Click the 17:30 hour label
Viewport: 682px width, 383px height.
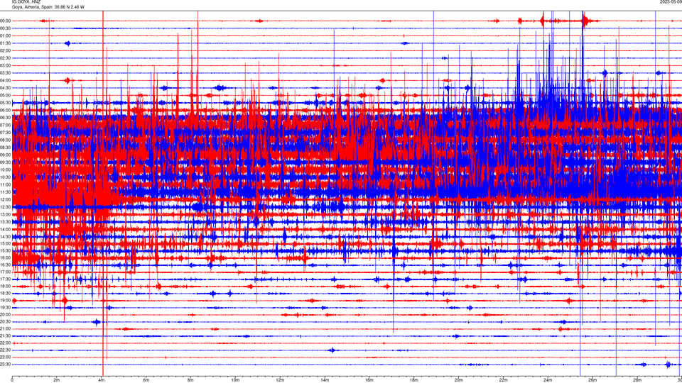(x=6, y=279)
